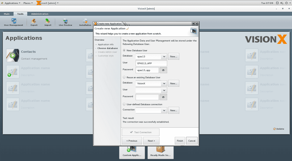Open the Contacts application icon
Screen dimensions: 292x161
(13, 55)
